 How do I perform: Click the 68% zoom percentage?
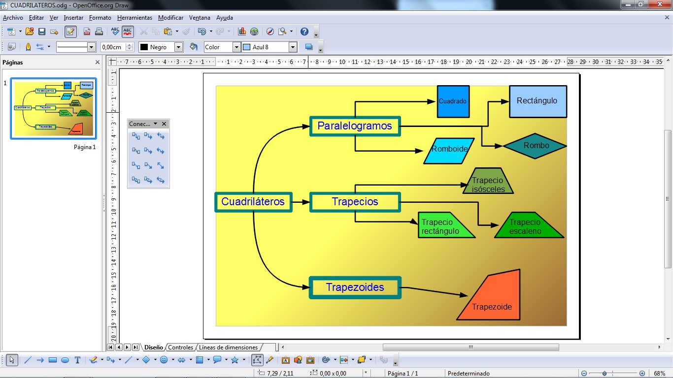click(x=659, y=374)
